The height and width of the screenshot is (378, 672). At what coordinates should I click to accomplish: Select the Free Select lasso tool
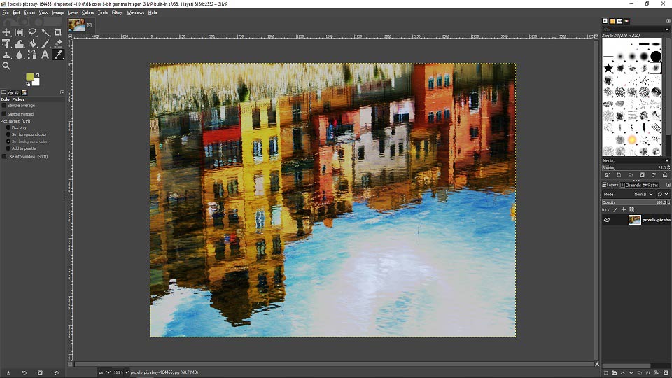(x=32, y=32)
